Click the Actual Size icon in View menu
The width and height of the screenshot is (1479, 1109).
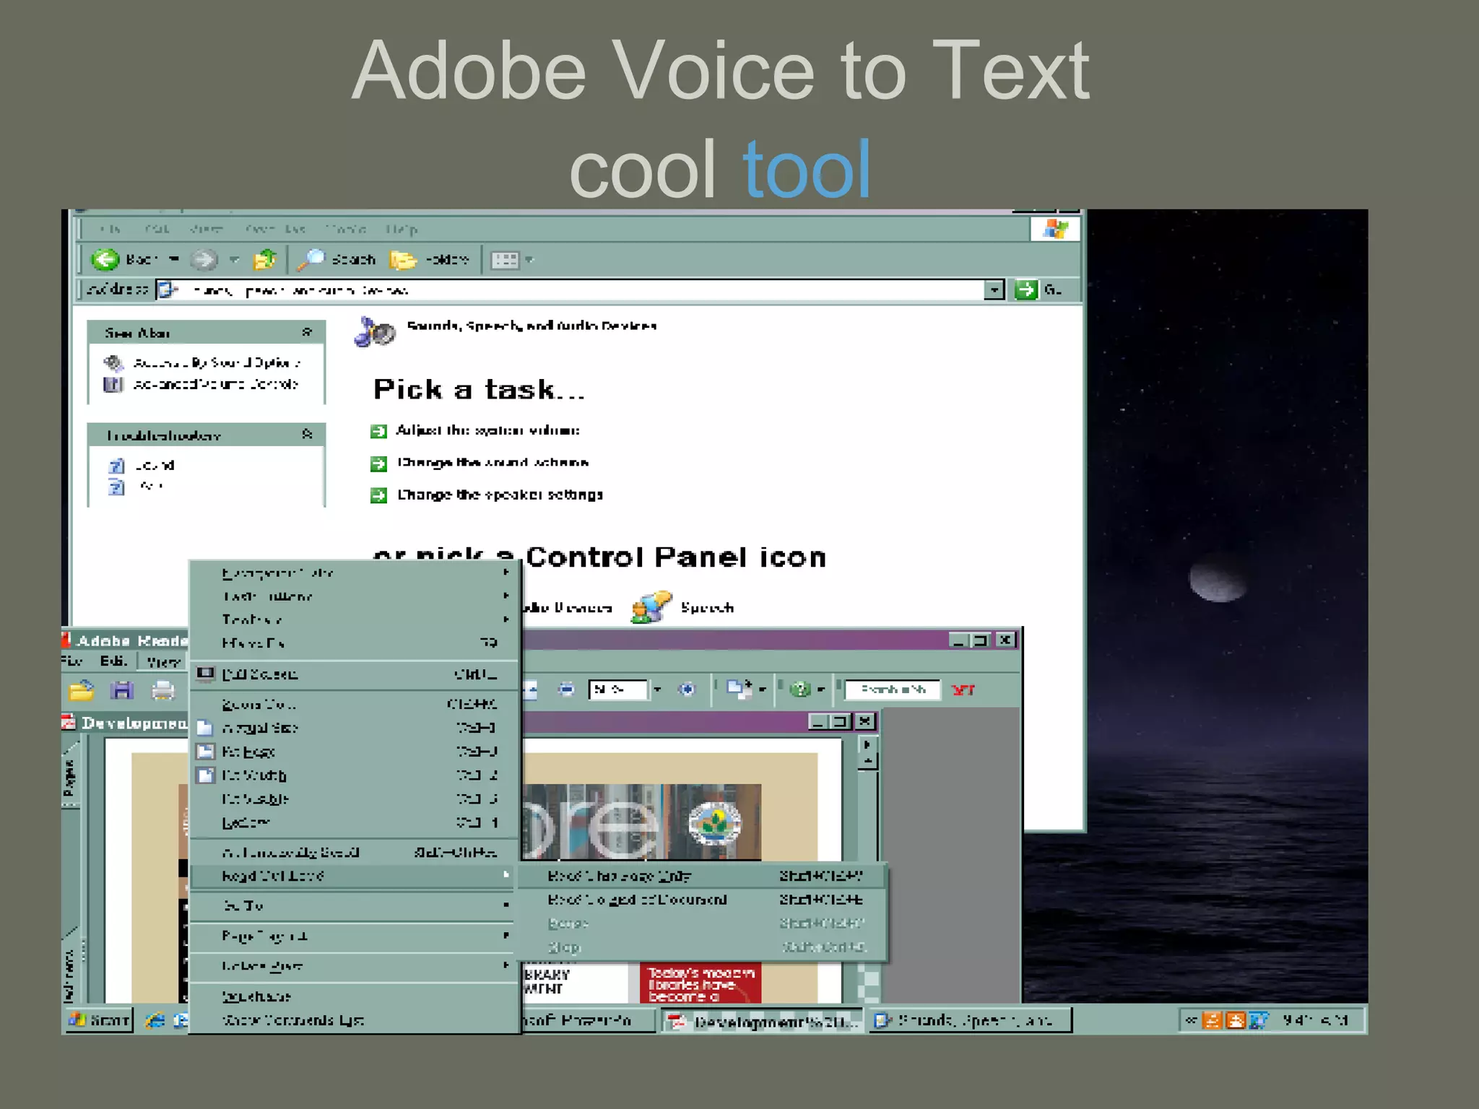pos(206,728)
